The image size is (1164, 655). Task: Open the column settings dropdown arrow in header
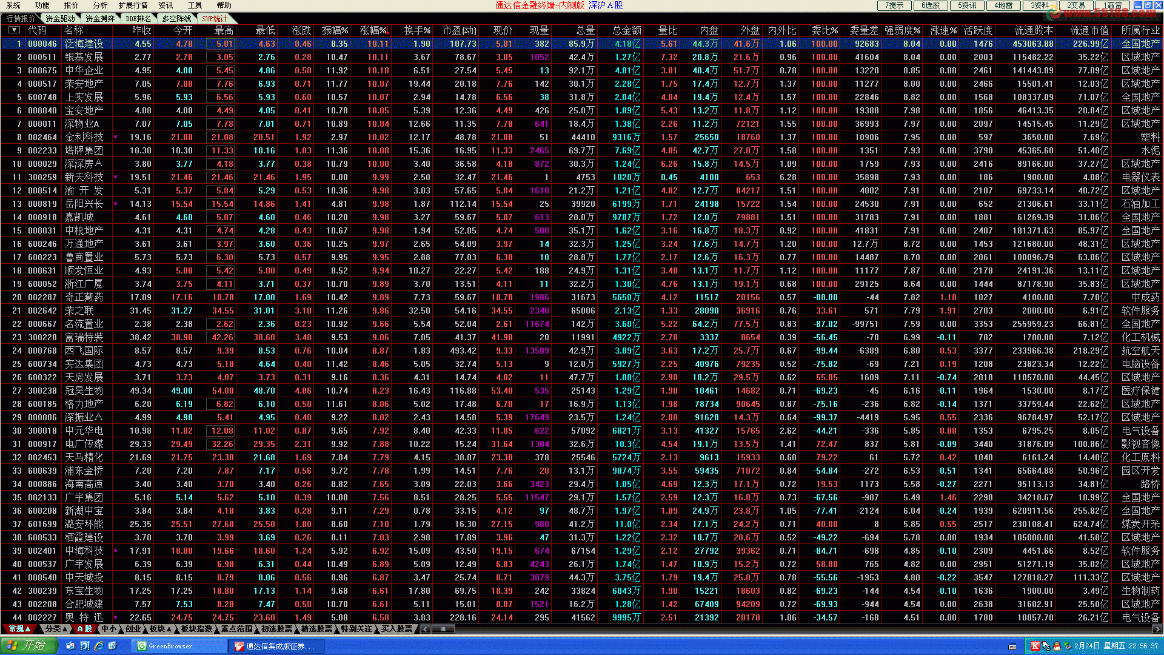point(14,30)
